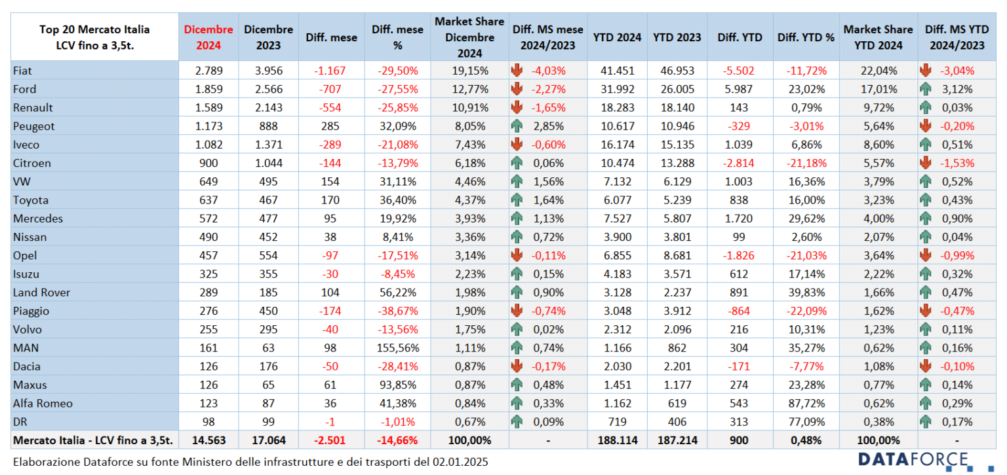The height and width of the screenshot is (475, 1007).
Task: Select Ford's YTD difference value 5.987
Action: point(740,89)
